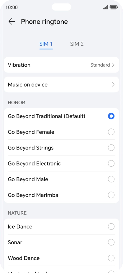The image size is (123, 273).
Task: Select the SIM 1 tab
Action: click(46, 44)
